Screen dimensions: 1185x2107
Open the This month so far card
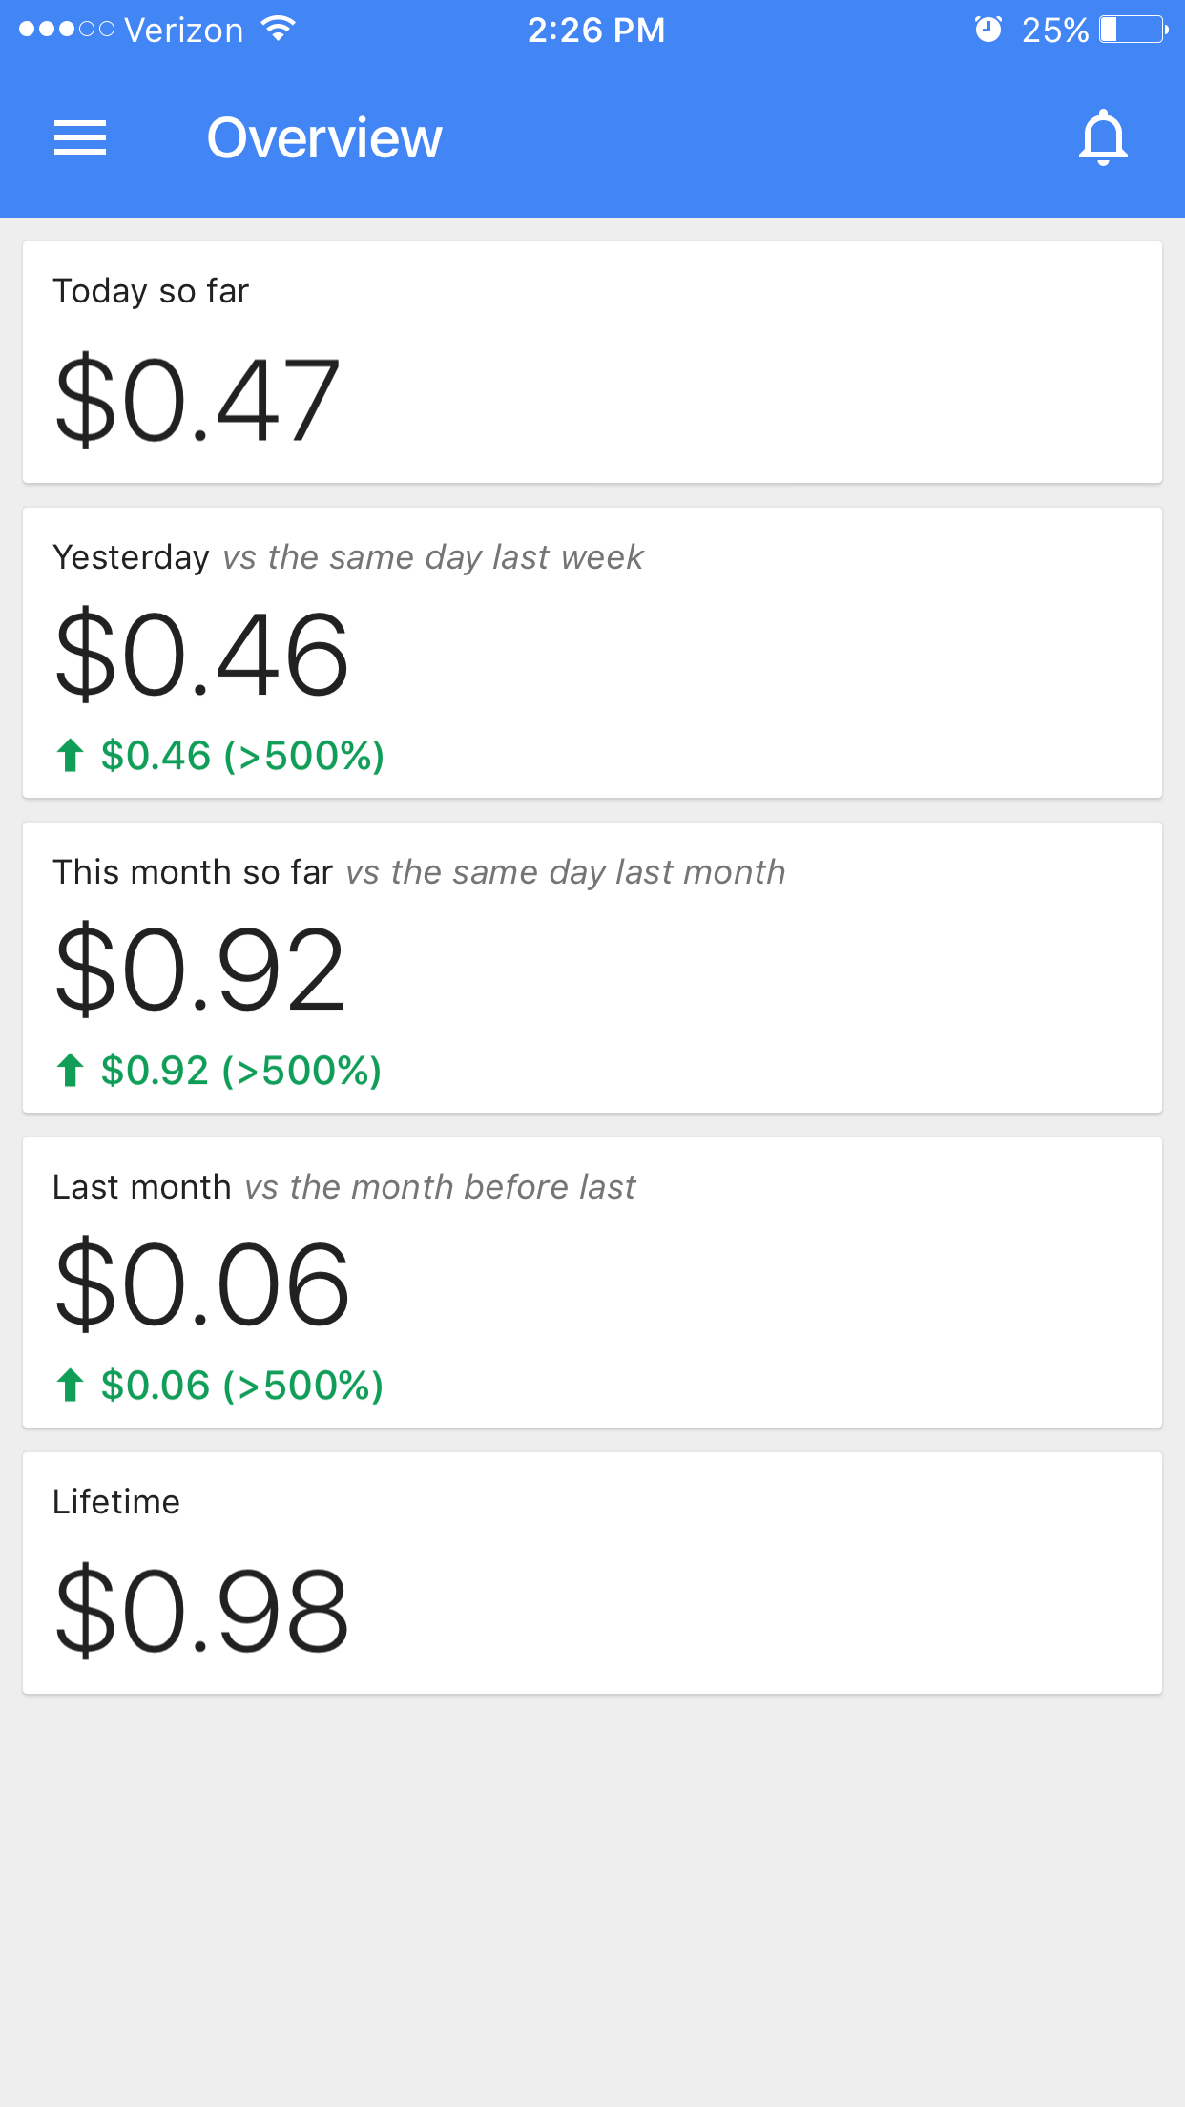tap(592, 968)
